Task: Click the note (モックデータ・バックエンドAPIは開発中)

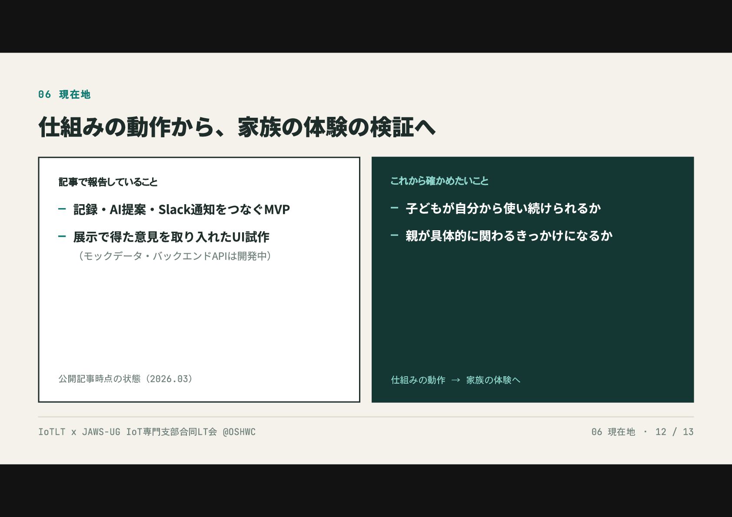Action: pos(175,256)
